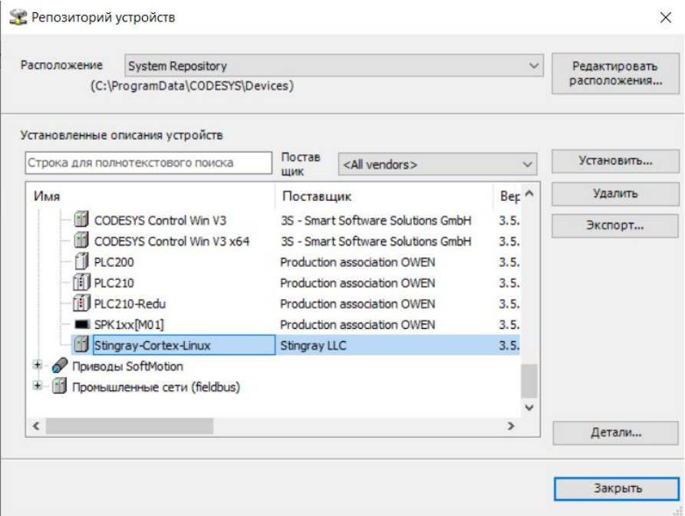
Task: Click the SPK1xx[M01] panel icon
Action: point(81,325)
